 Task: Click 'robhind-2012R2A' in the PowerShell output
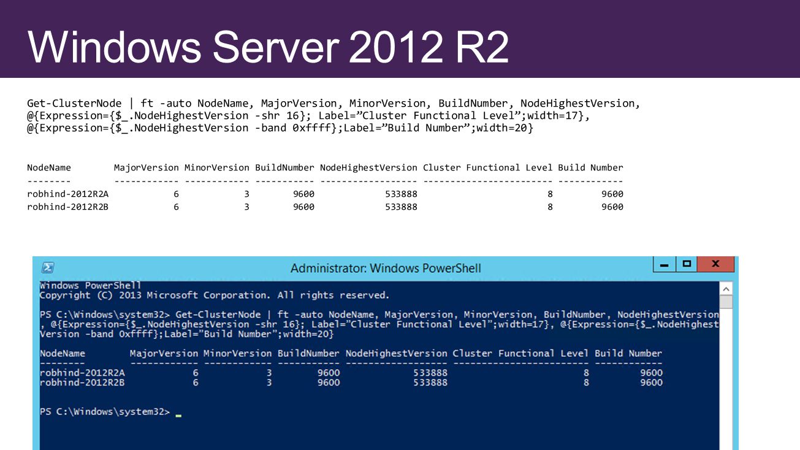(x=82, y=373)
